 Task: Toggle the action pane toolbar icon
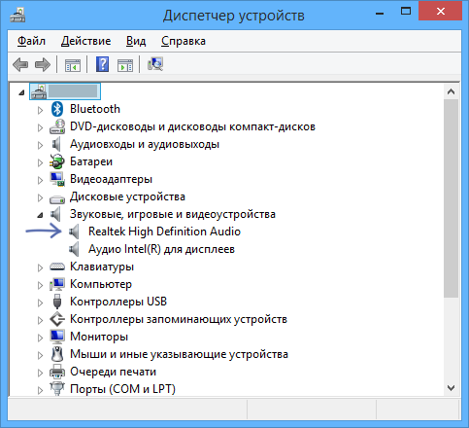tap(125, 65)
